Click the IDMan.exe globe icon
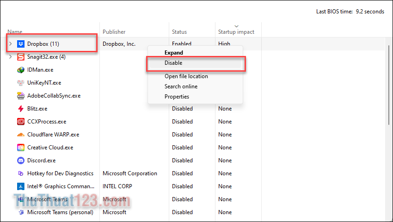 click(20, 70)
